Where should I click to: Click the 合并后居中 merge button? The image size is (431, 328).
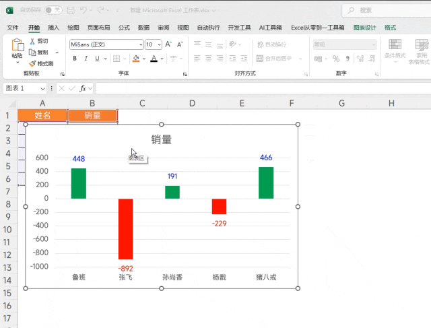(274, 59)
